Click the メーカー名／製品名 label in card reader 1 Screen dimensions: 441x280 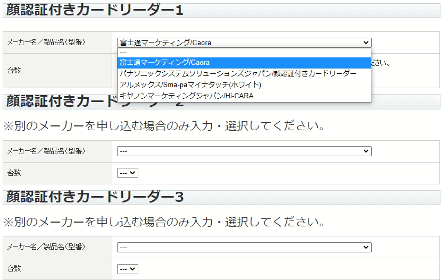[x=46, y=43]
